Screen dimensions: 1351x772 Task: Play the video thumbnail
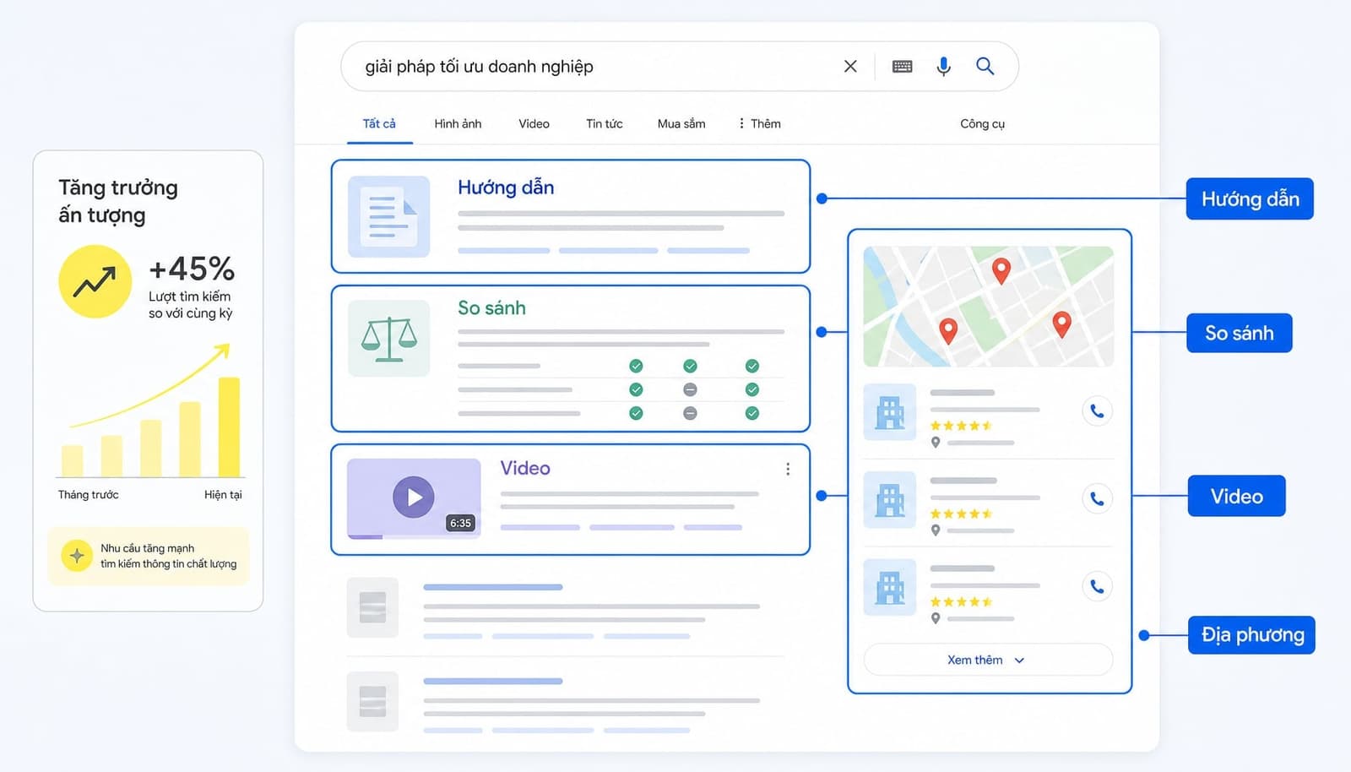pyautogui.click(x=413, y=497)
